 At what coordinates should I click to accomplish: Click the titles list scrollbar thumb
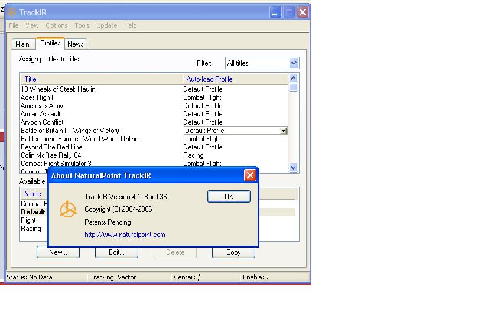coord(293,87)
